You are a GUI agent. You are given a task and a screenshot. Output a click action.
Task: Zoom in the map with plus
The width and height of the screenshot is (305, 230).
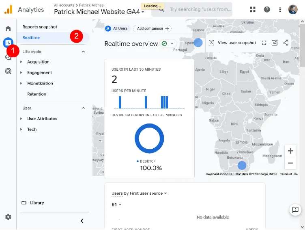click(x=290, y=151)
